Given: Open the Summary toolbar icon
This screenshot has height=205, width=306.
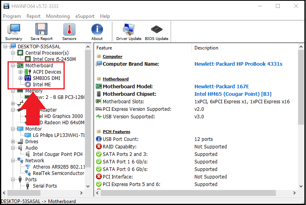Looking at the screenshot, I should click(x=13, y=32).
